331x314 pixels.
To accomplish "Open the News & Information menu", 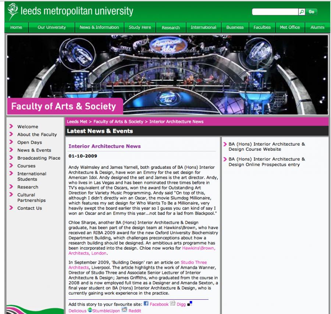I will coord(99,27).
